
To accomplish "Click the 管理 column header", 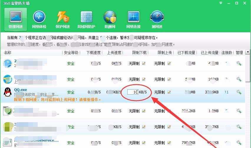I will [x=240, y=53].
